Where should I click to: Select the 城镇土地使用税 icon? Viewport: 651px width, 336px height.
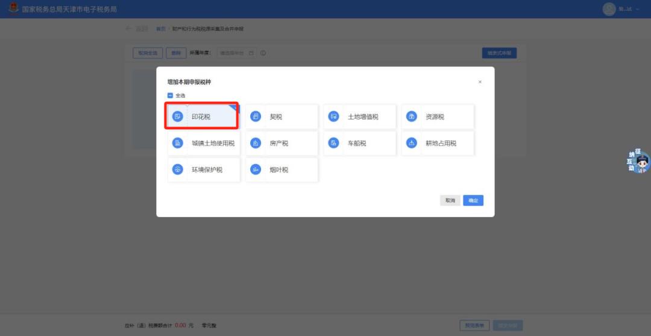click(178, 143)
